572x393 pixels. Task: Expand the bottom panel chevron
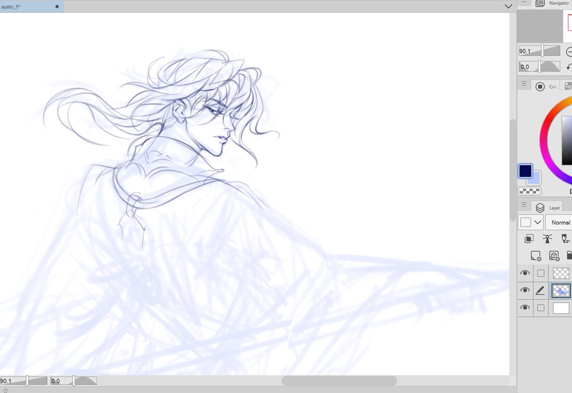[x=5, y=390]
